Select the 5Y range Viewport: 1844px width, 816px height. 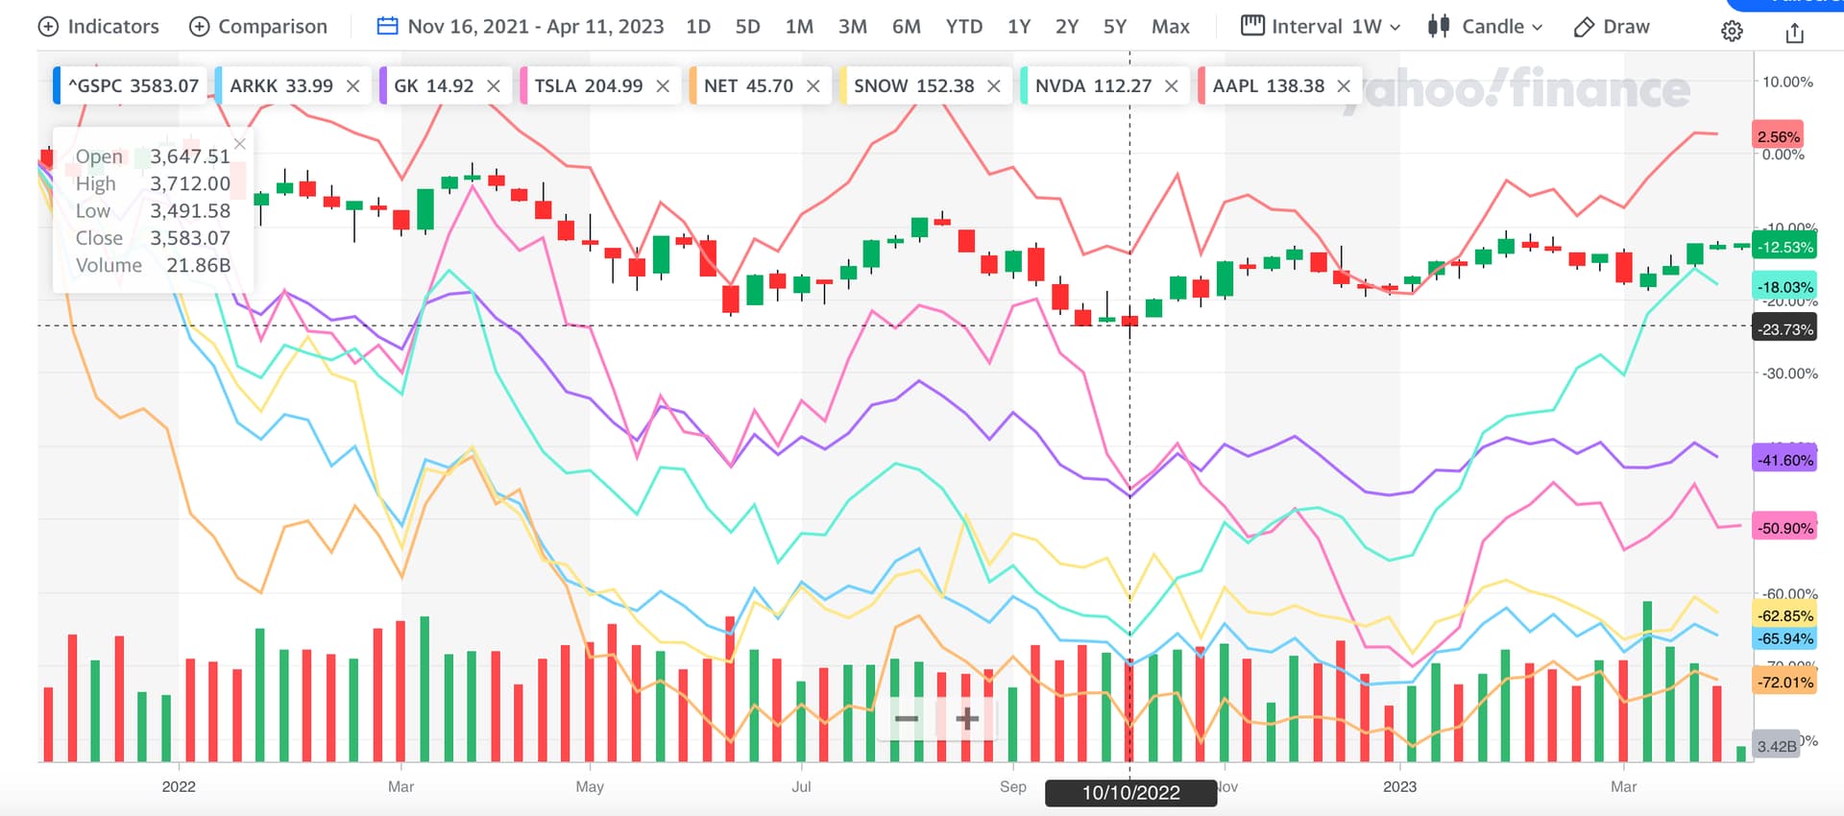[x=1115, y=27]
